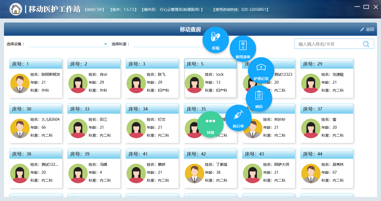Click the 移动查房 panel title
The image size is (381, 201).
pyautogui.click(x=190, y=29)
